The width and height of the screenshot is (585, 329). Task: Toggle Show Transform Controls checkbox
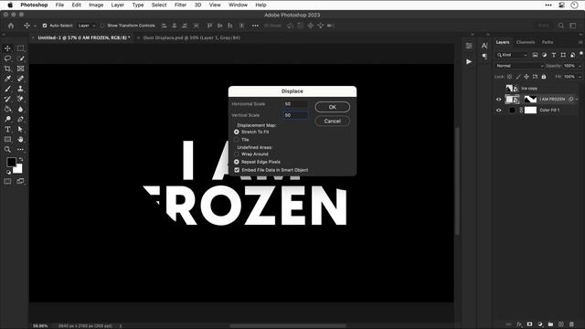click(x=102, y=26)
